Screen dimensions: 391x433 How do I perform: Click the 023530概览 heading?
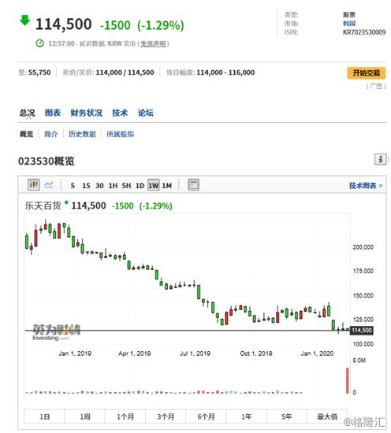tap(47, 161)
